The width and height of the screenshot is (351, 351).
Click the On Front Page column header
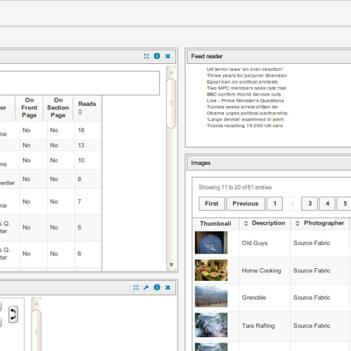[x=29, y=107]
